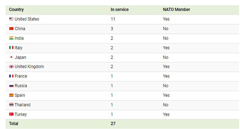Click the United States in-service count 11
The image size is (240, 129).
(113, 19)
